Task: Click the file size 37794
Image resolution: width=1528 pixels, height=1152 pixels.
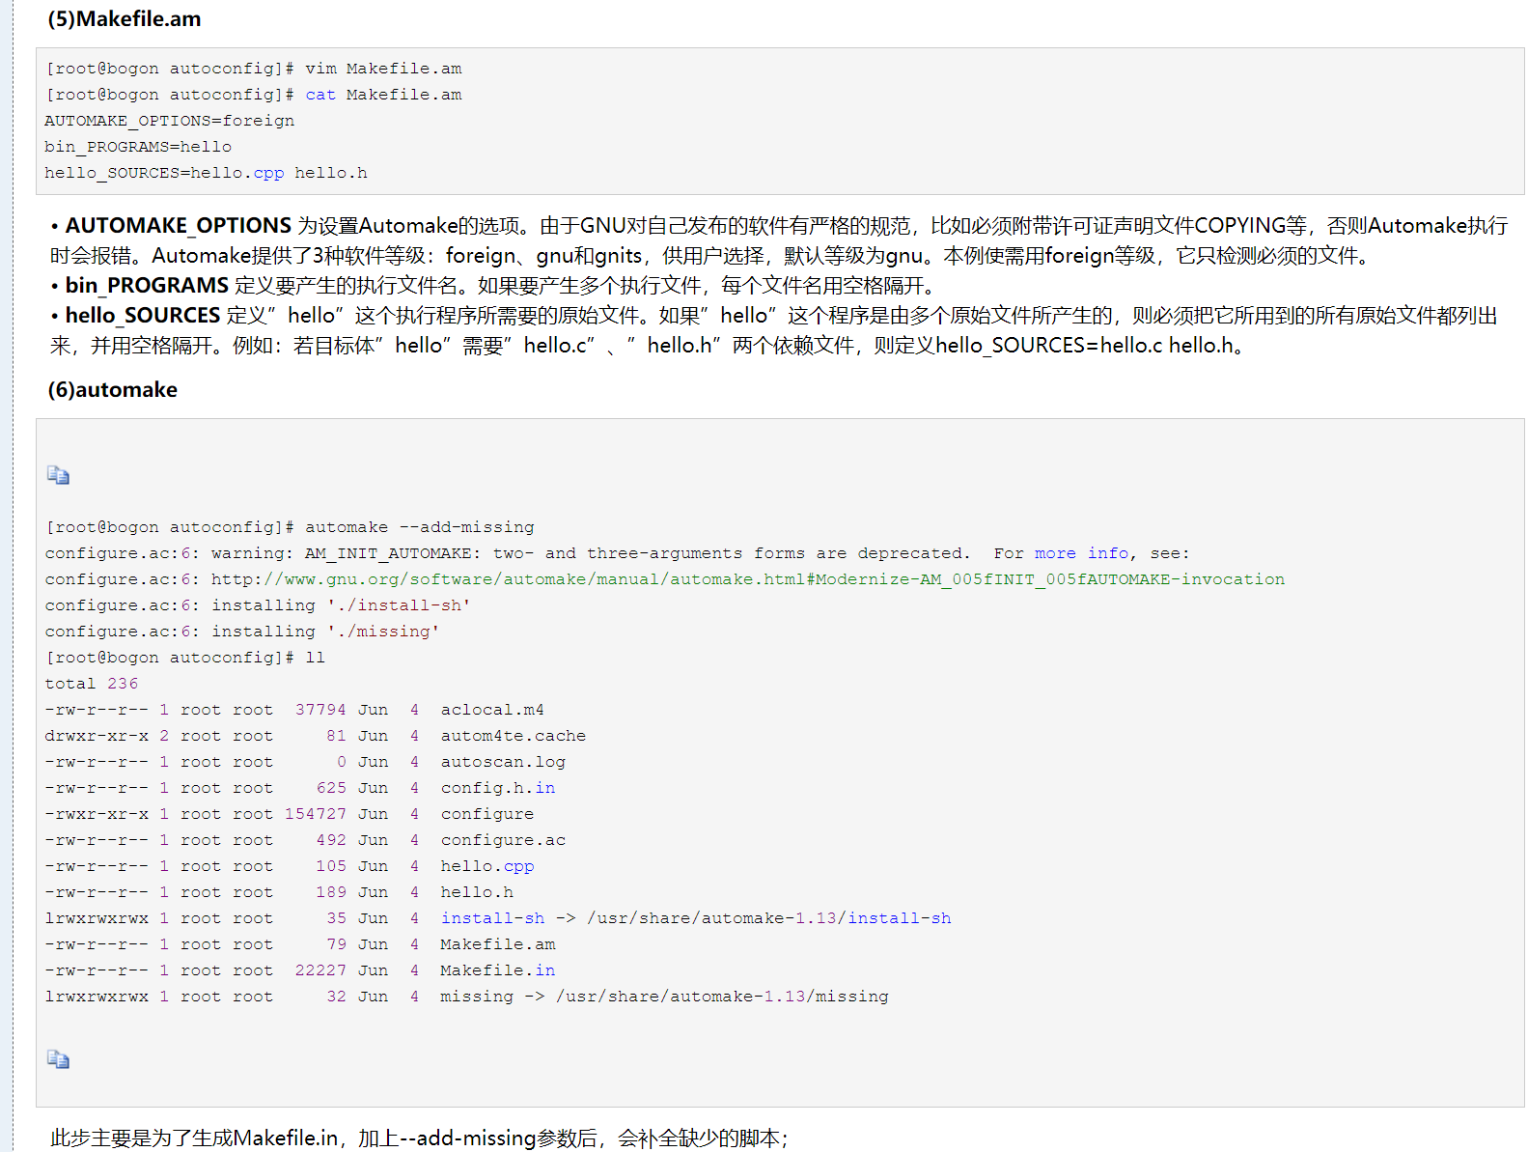Action: [x=320, y=710]
